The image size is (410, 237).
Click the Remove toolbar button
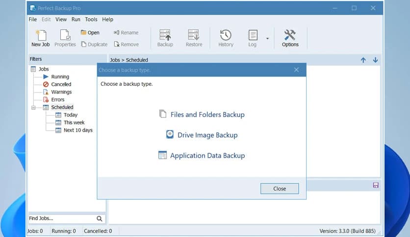(127, 44)
